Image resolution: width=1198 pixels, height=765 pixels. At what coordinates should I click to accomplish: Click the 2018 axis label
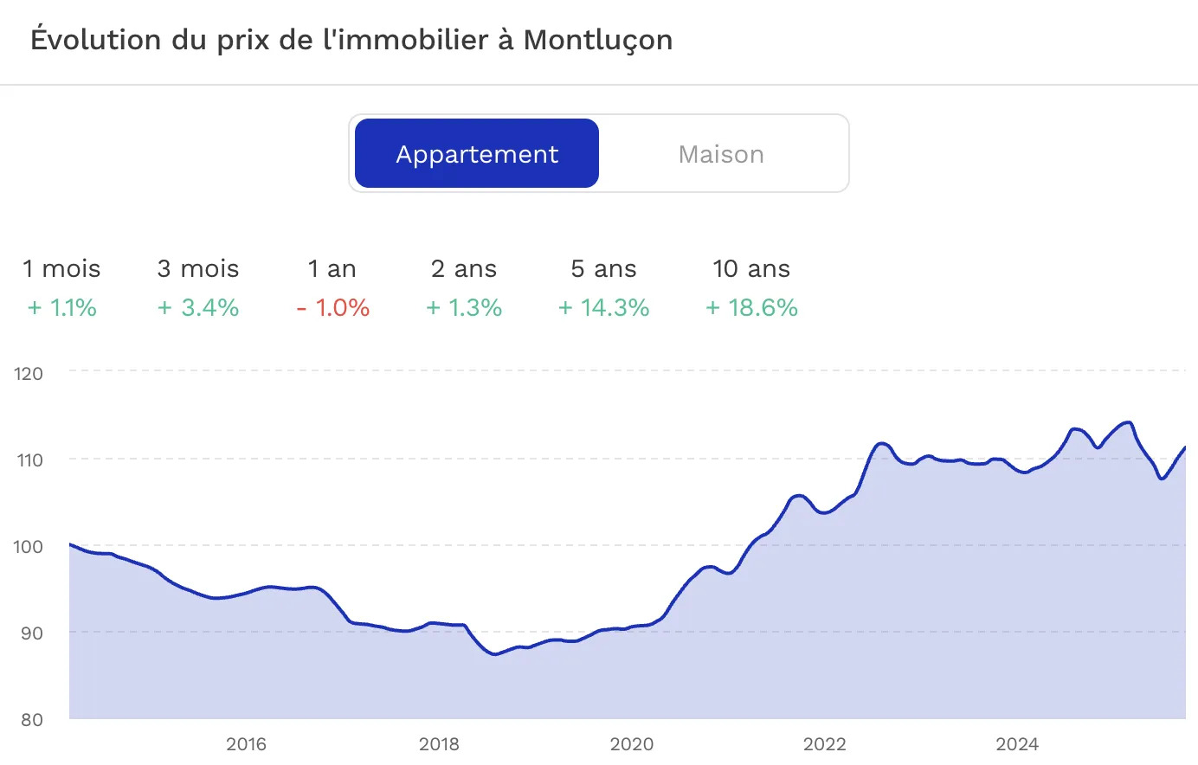coord(440,744)
